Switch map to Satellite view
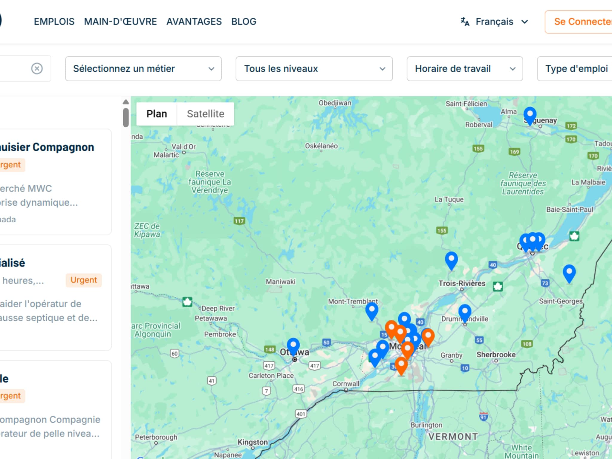Viewport: 612px width, 459px height. point(205,114)
